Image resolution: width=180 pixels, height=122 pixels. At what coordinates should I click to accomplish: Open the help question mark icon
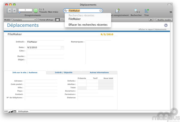(x=166, y=25)
